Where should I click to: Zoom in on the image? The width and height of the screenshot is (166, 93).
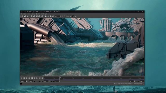point(46,16)
